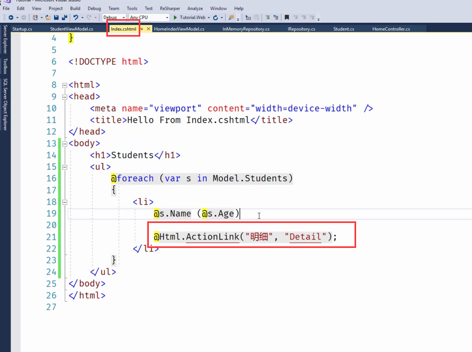This screenshot has width=472, height=352.
Task: Click the Undo arrow icon
Action: tap(76, 18)
